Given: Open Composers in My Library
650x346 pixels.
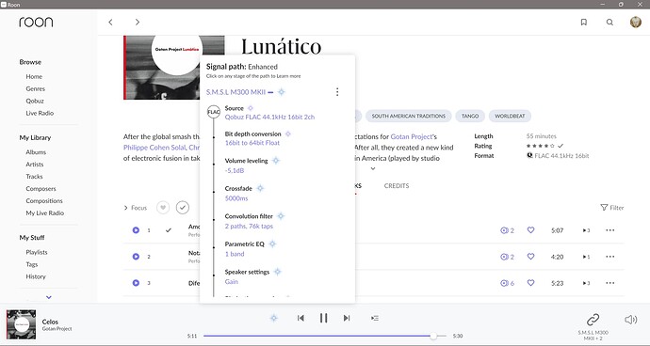Looking at the screenshot, I should (41, 189).
